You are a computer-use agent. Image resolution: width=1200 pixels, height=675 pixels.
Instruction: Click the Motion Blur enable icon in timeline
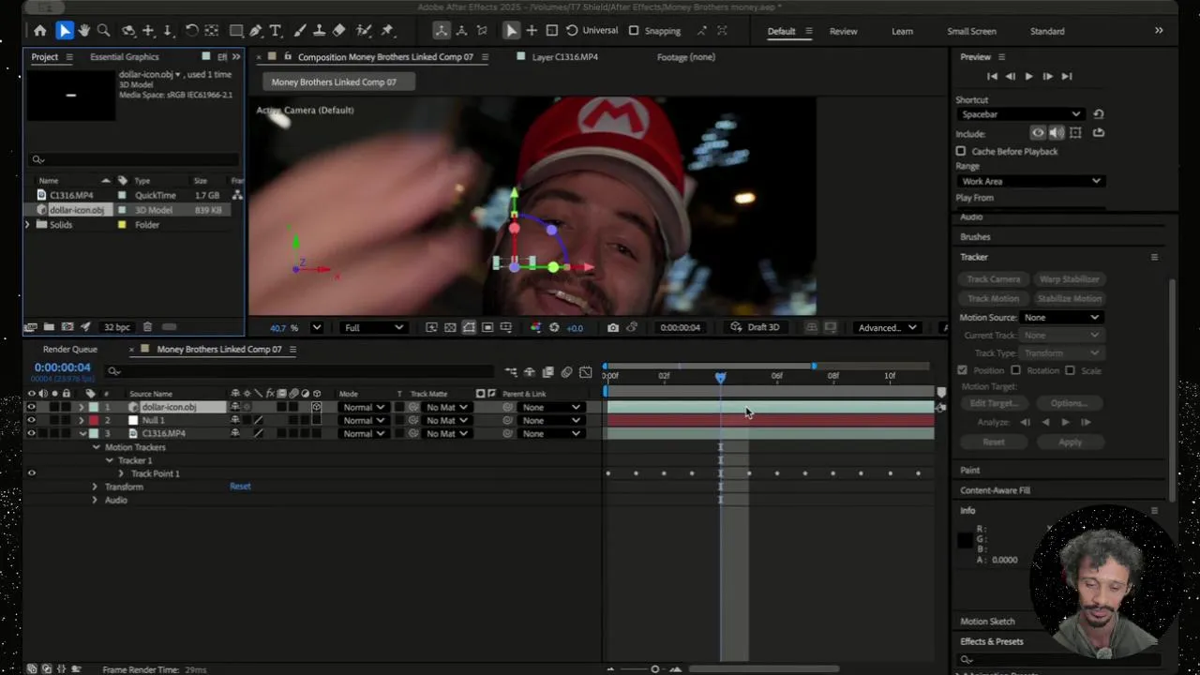tap(566, 372)
